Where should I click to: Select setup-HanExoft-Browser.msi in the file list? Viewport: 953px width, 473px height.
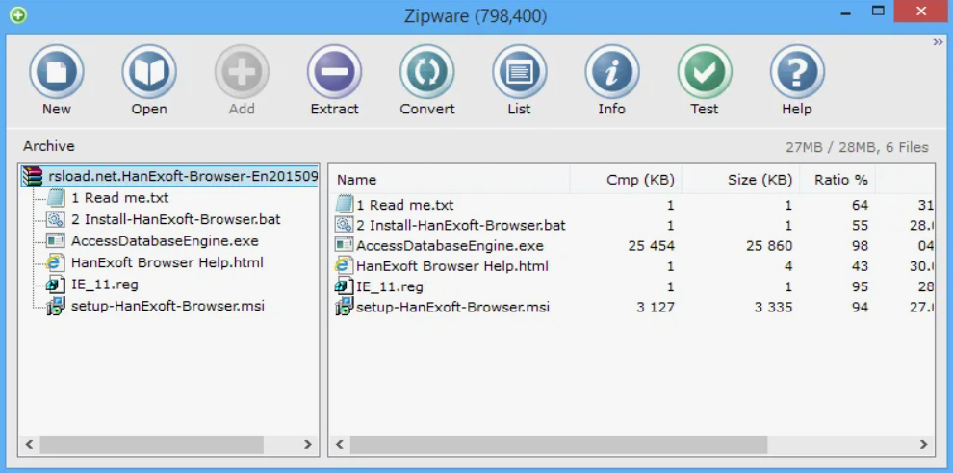tap(452, 308)
